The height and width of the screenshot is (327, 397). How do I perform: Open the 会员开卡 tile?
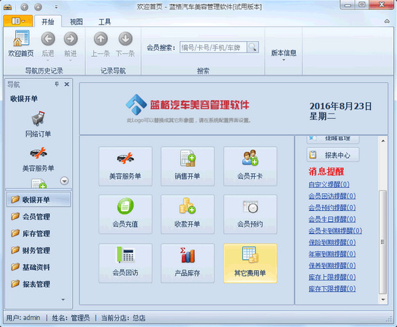point(250,166)
